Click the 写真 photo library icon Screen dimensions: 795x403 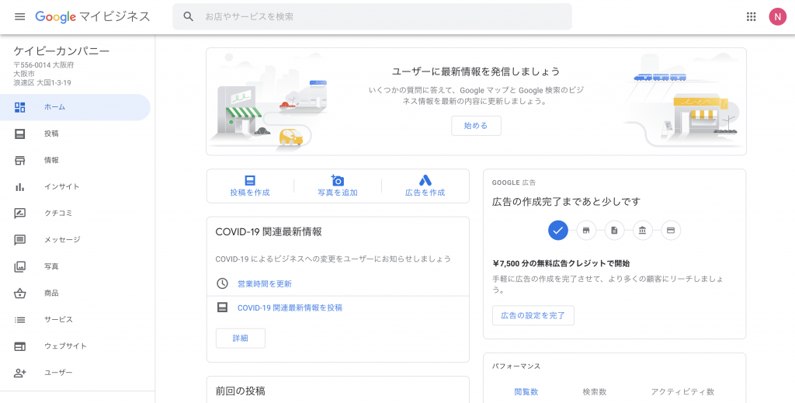(19, 266)
